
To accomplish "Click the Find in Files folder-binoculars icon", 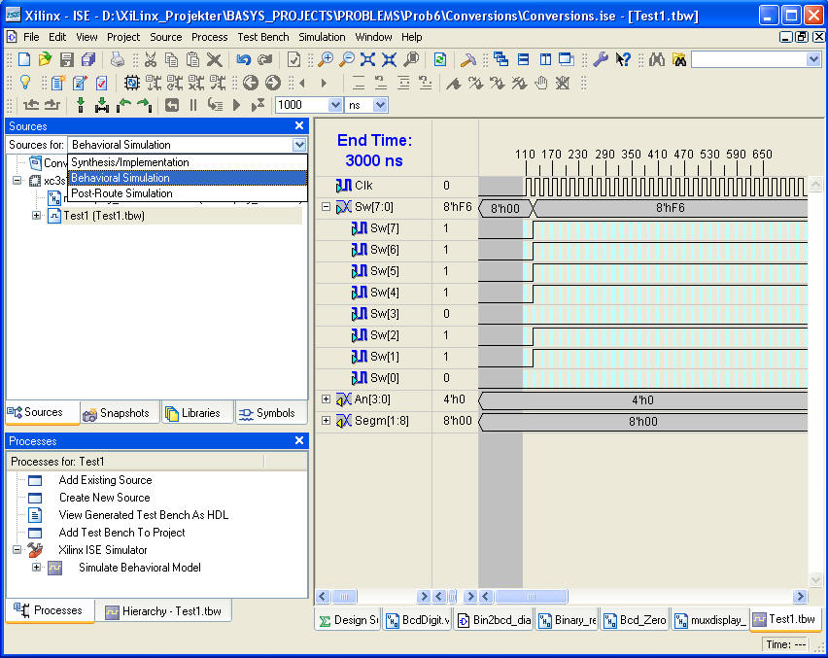I will click(679, 59).
